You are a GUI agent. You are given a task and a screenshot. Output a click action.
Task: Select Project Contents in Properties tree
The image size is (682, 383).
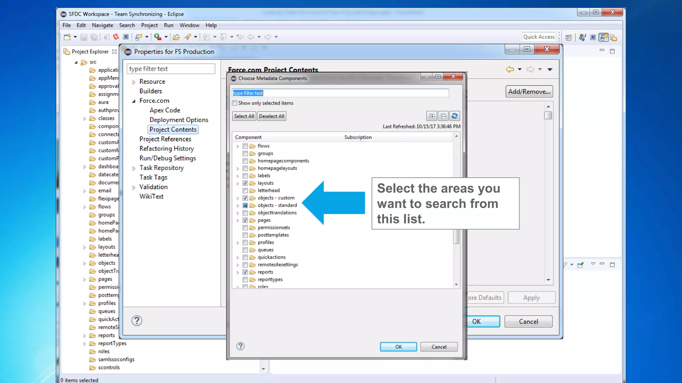173,129
